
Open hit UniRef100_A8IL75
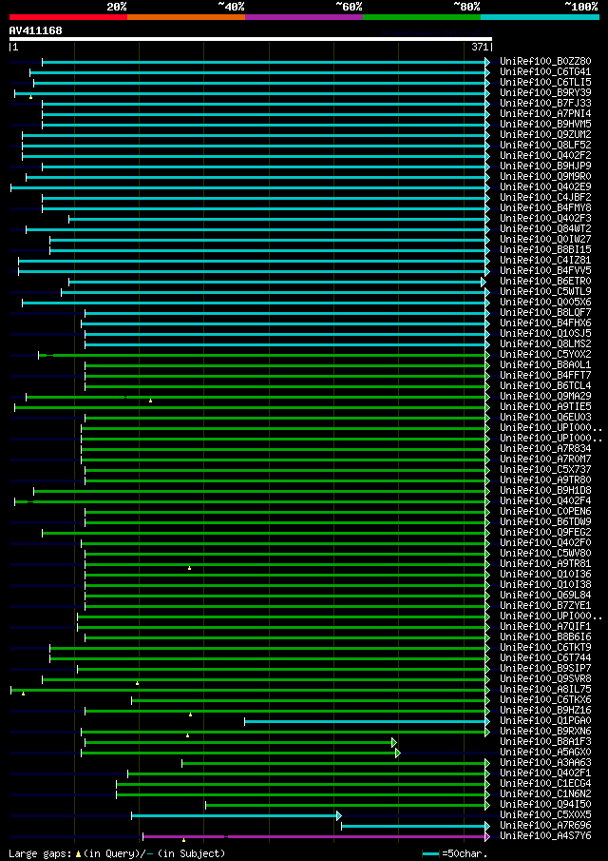tap(545, 690)
